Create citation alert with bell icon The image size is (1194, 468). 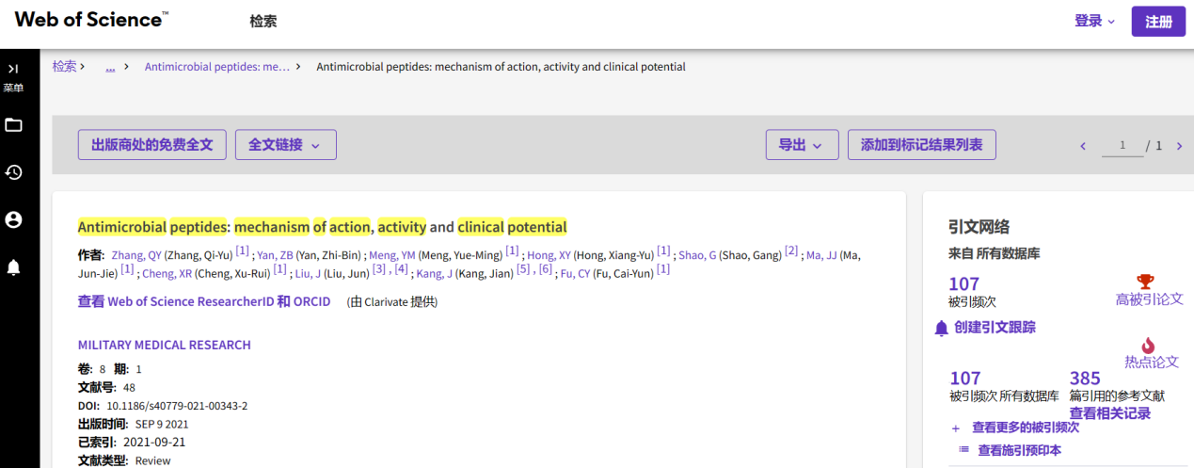pyautogui.click(x=941, y=328)
